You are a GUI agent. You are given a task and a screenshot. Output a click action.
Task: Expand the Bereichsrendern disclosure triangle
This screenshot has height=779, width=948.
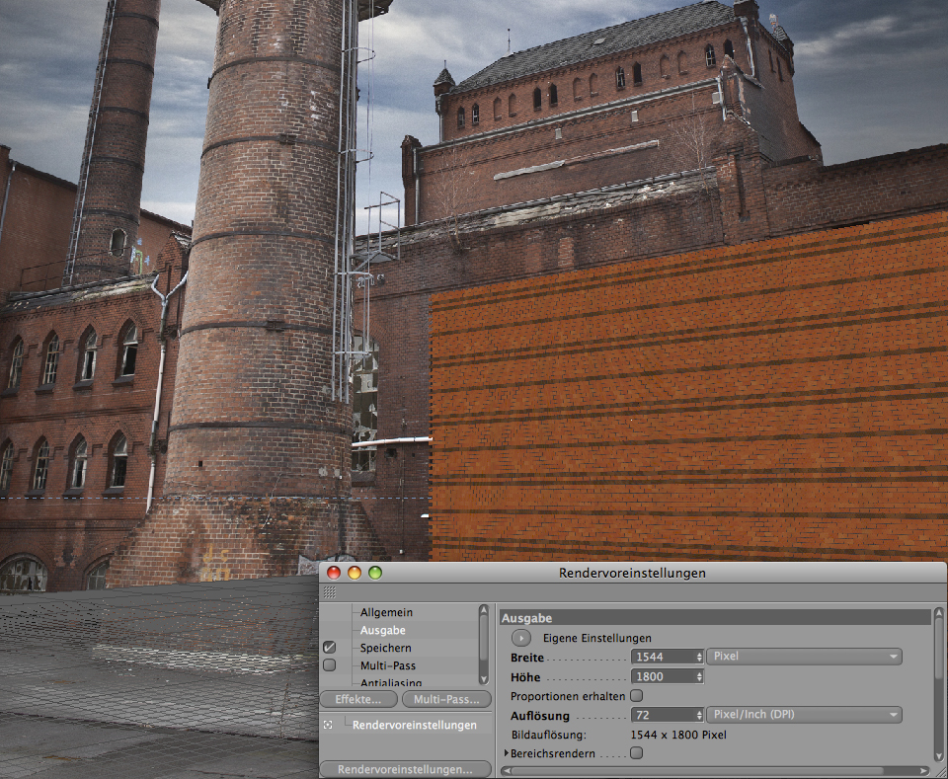(507, 753)
